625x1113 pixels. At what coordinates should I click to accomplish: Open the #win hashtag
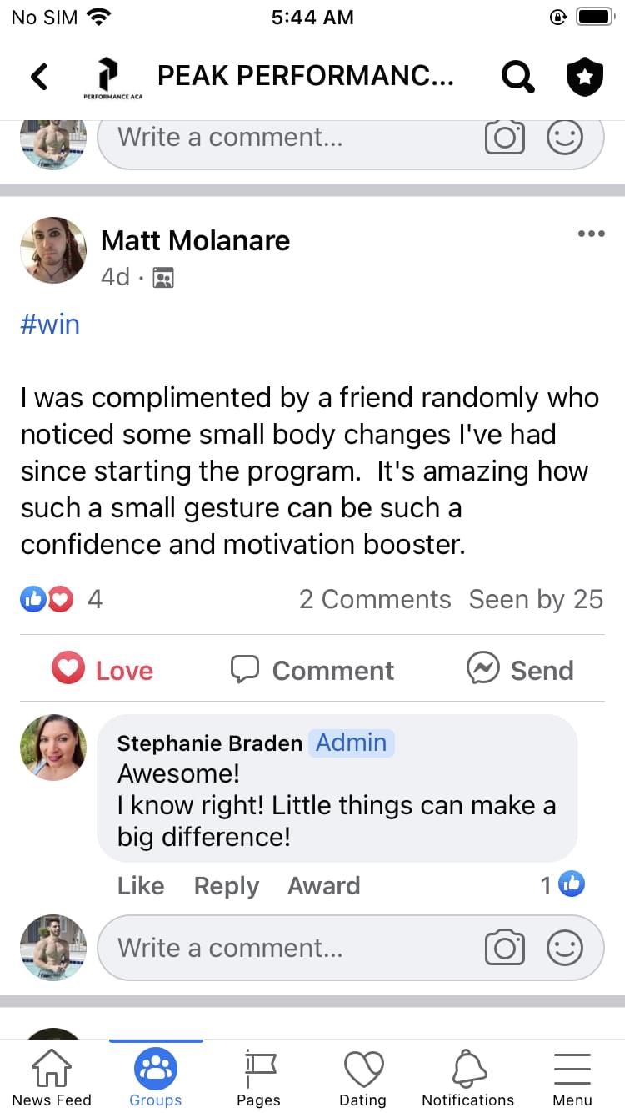[x=50, y=324]
